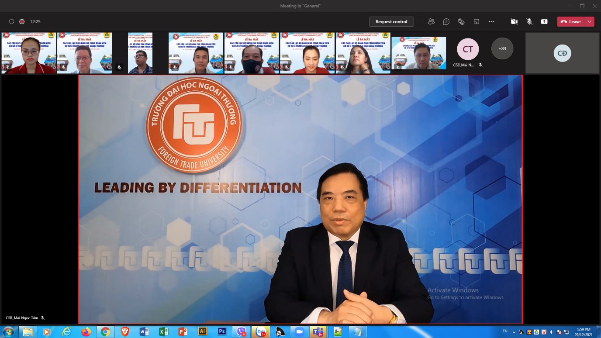
Task: Open the reactions and raise hand icon
Action: 461,21
